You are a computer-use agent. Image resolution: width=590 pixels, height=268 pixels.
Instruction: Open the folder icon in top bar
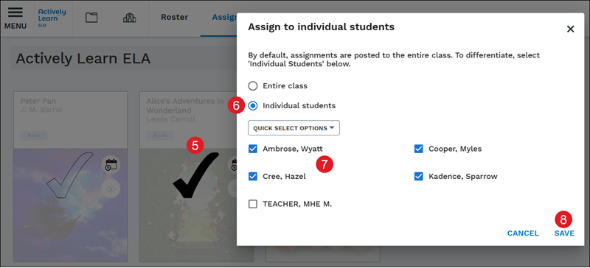coord(91,18)
